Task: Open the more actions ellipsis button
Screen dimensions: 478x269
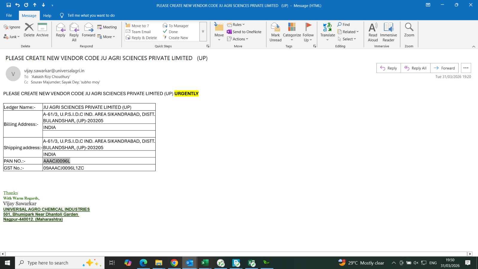Action: coord(466,68)
